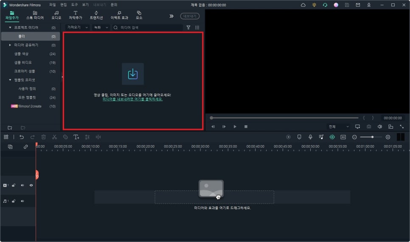Open the mail message icon
Viewport: 410px width, 242px height.
358,5
